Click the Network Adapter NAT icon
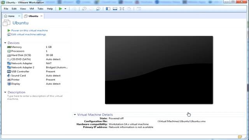The height and width of the screenshot is (140, 249). 9,63
